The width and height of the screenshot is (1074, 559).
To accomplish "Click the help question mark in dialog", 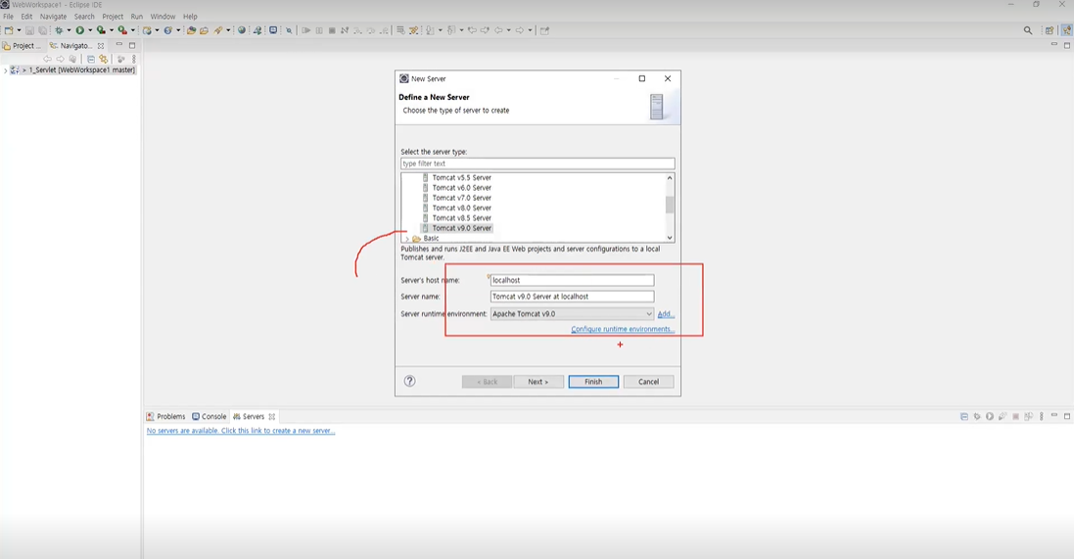I will click(409, 382).
